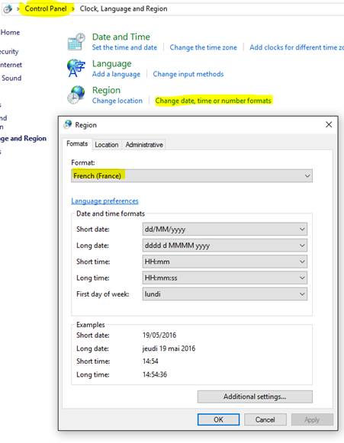Close the Region dialog
The width and height of the screenshot is (344, 443).
329,124
